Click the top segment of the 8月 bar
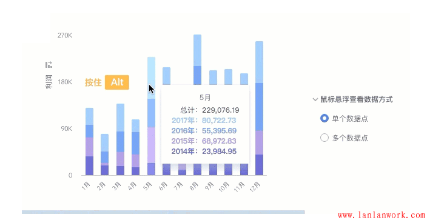427x220 pixels. [198, 50]
